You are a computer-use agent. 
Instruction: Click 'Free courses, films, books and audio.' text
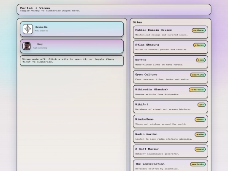coord(162,79)
